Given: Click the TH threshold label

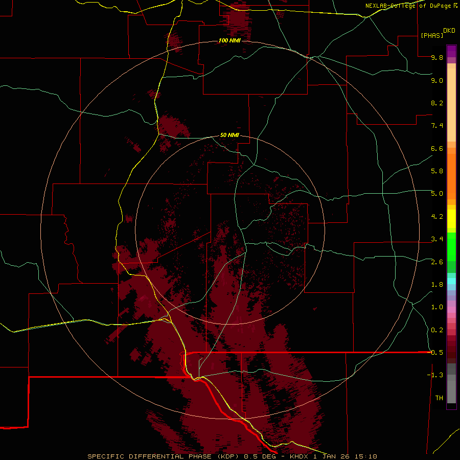Looking at the screenshot, I should click(439, 398).
